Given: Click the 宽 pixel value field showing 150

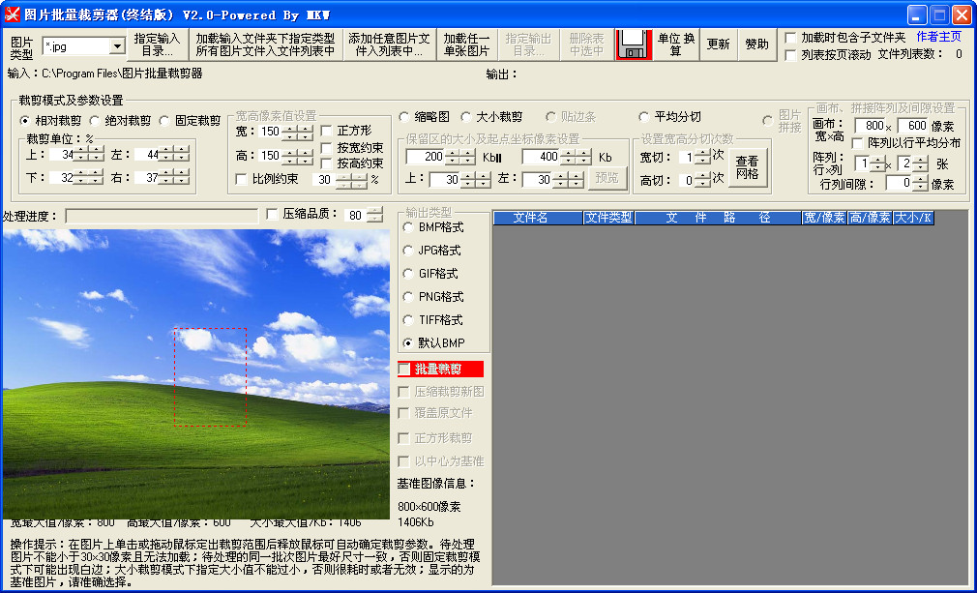Looking at the screenshot, I should [x=269, y=132].
